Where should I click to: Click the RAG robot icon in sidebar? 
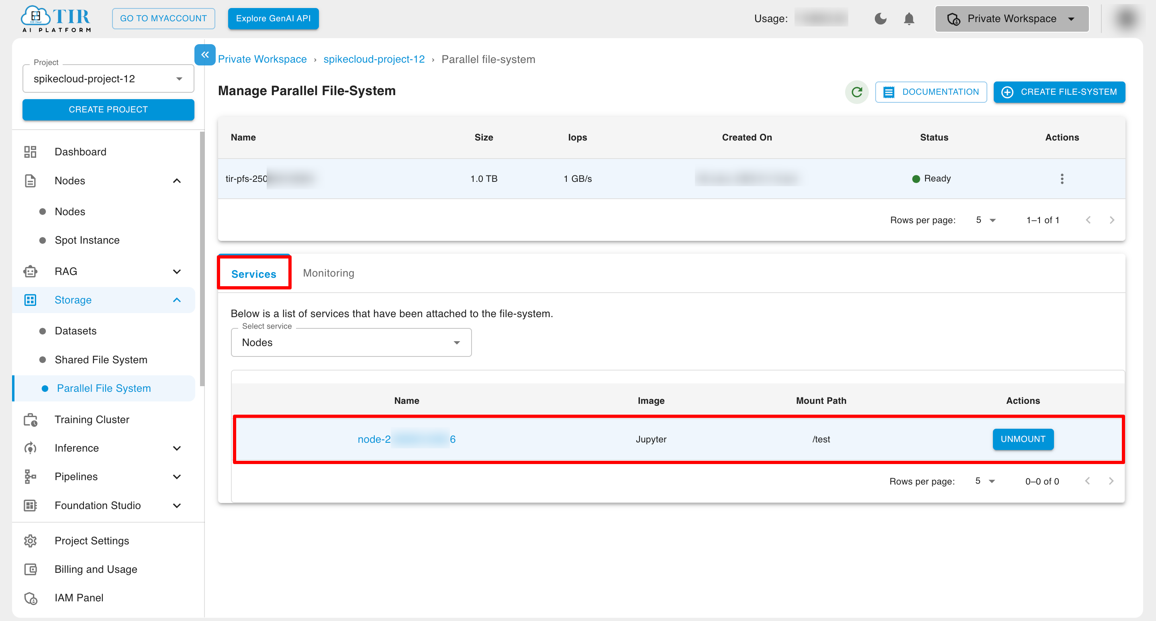pyautogui.click(x=30, y=271)
